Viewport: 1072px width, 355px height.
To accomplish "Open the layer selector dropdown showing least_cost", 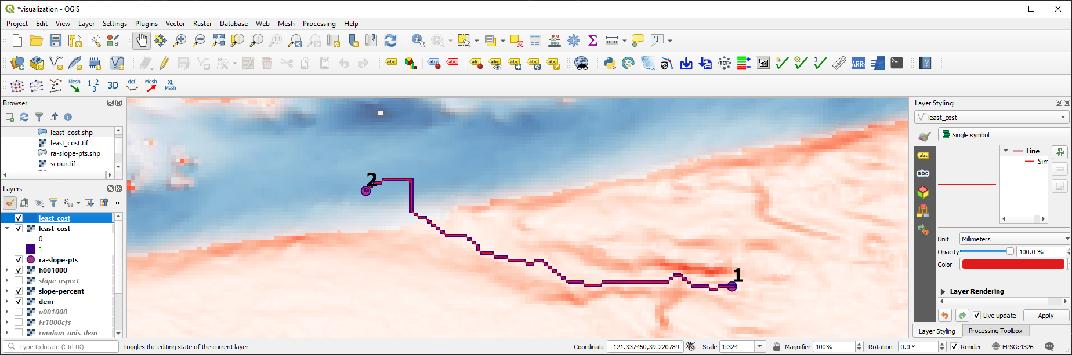I will point(992,117).
